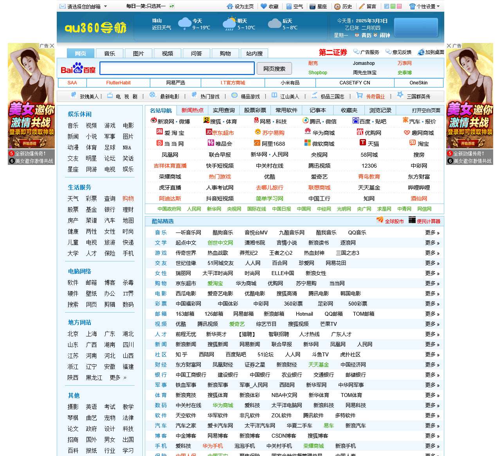The width and height of the screenshot is (501, 456).
Task: Click the mail envelope icon
Action: click(x=63, y=6)
